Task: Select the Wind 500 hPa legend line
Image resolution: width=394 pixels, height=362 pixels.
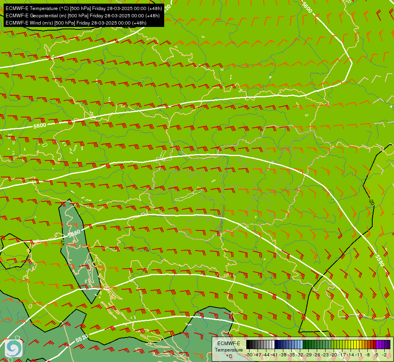Action: pos(76,23)
